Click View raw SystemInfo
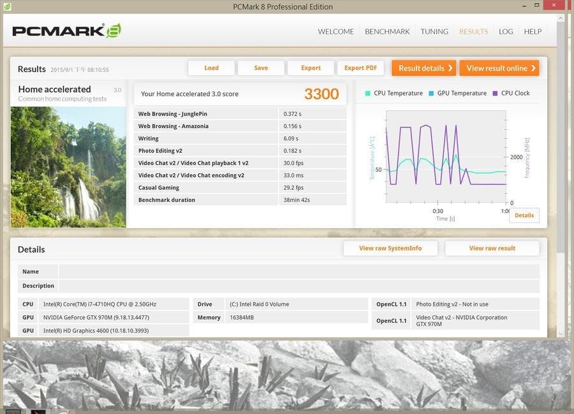 (x=390, y=248)
